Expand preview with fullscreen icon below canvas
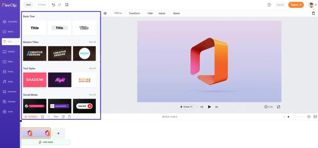This screenshot has height=148, width=318. pos(279,107)
